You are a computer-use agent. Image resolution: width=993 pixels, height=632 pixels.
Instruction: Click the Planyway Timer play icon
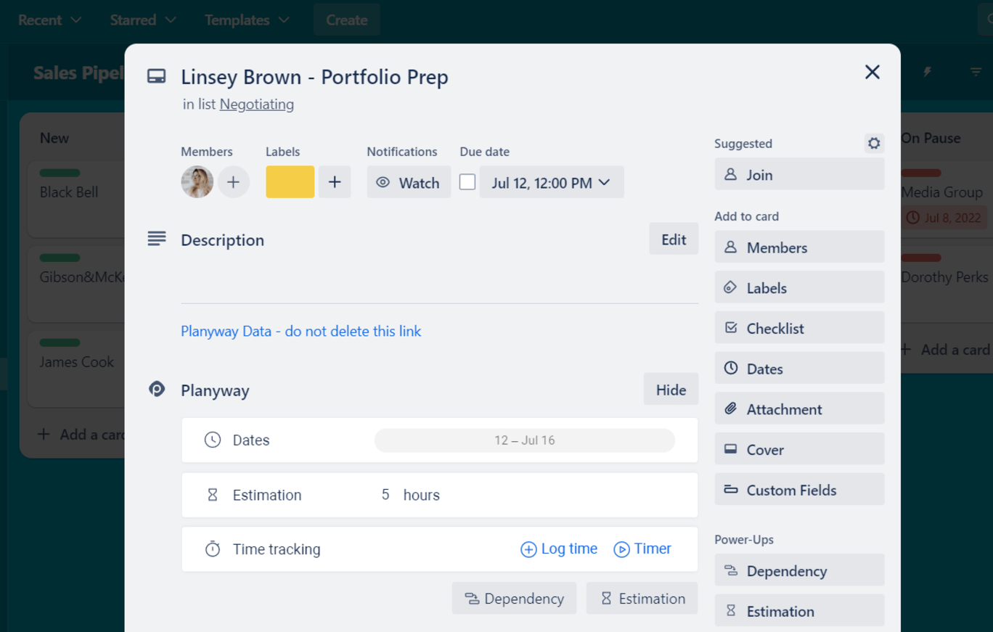coord(621,549)
